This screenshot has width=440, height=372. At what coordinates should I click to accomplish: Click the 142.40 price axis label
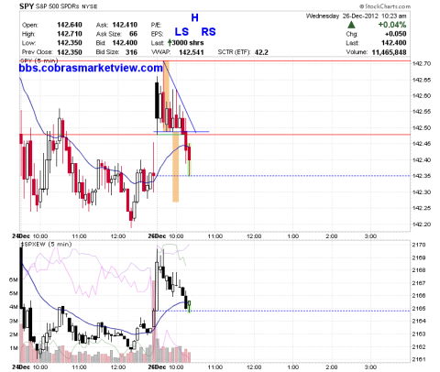[x=422, y=159]
